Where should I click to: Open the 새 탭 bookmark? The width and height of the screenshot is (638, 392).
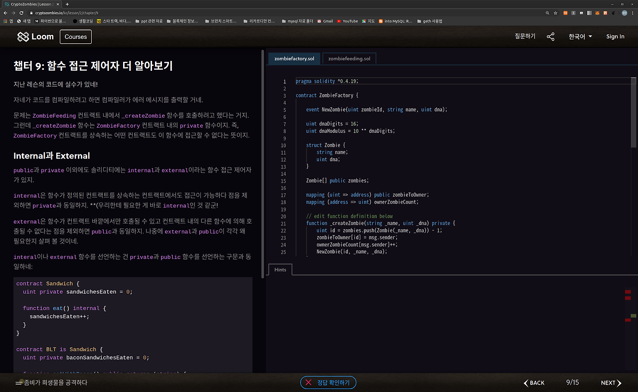point(24,21)
